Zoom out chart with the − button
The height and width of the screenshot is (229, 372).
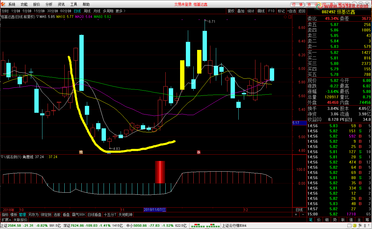coord(303,215)
